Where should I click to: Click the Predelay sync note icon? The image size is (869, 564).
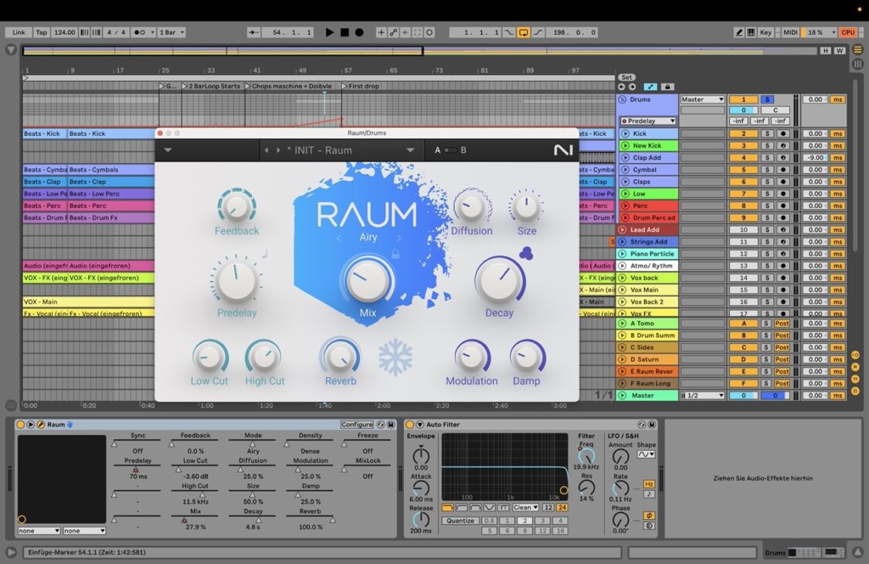265,253
